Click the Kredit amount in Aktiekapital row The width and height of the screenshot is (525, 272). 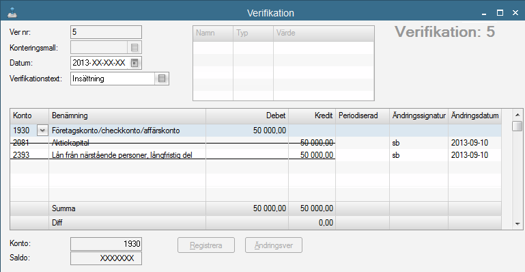pos(312,143)
